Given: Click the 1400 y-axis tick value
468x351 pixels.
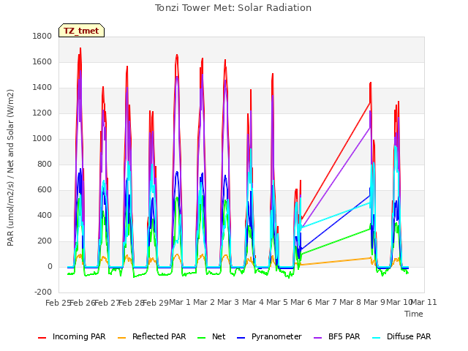Looking at the screenshot, I should tap(42, 88).
